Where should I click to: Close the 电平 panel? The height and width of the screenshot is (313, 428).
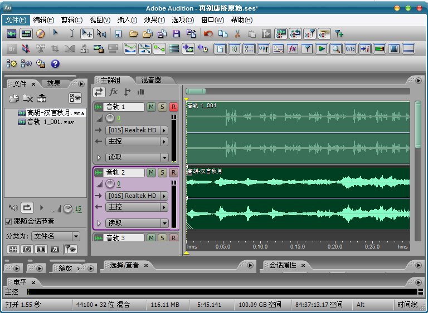click(x=33, y=282)
